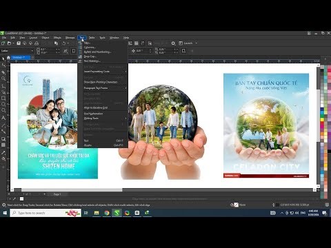Select the Text tool (A icon)
Viewport: 331px width, 248px height.
click(3, 118)
